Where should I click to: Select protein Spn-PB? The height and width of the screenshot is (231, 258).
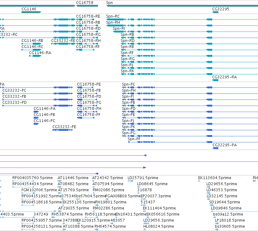point(190,106)
